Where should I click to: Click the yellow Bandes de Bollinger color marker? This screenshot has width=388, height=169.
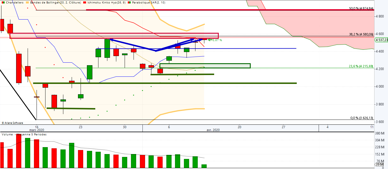coord(27,2)
